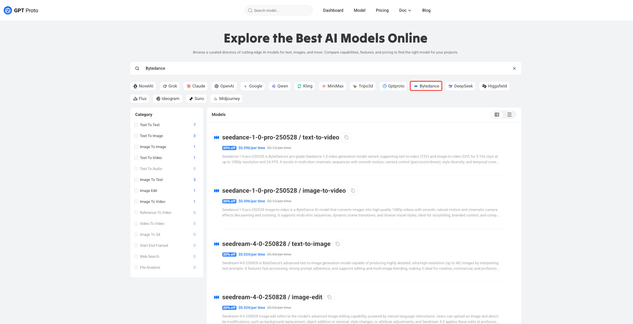Clear the Bytedance search query
The image size is (633, 324).
(514, 68)
